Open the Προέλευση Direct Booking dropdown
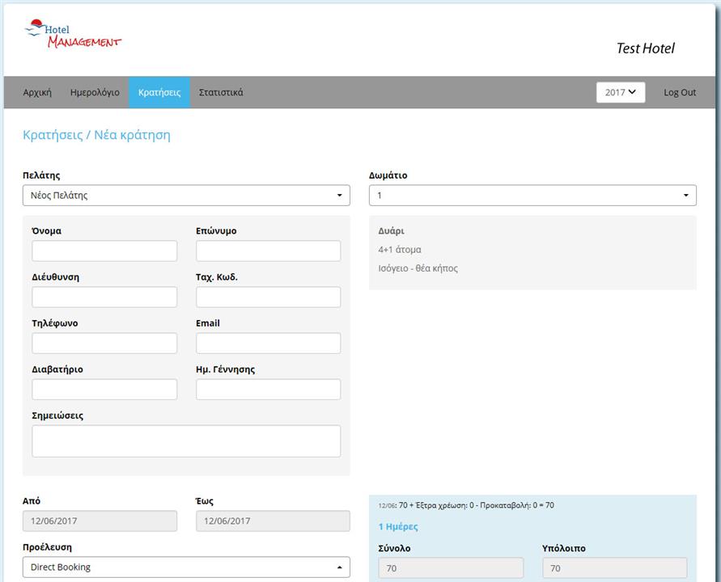The height and width of the screenshot is (582, 721). pos(186,567)
